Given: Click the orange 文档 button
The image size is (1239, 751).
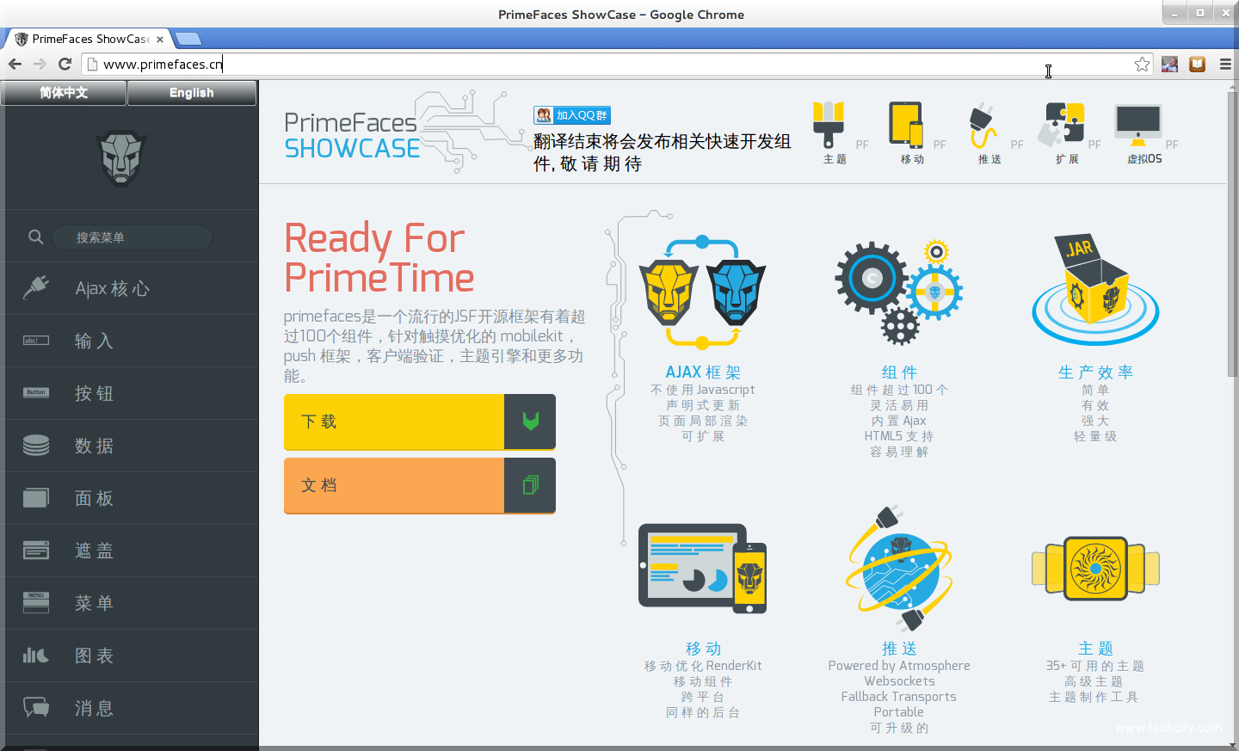Looking at the screenshot, I should click(x=394, y=486).
